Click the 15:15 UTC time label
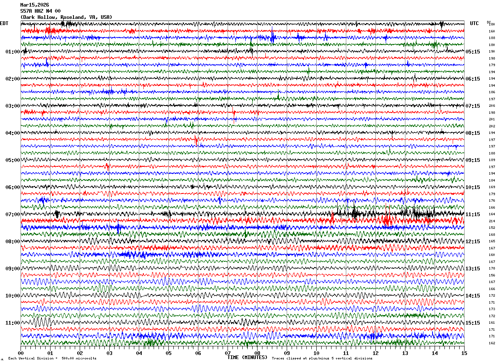 473,323
